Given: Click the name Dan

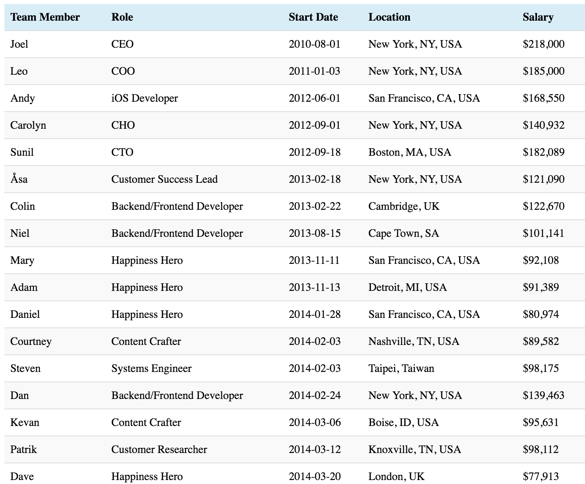Looking at the screenshot, I should click(19, 395).
